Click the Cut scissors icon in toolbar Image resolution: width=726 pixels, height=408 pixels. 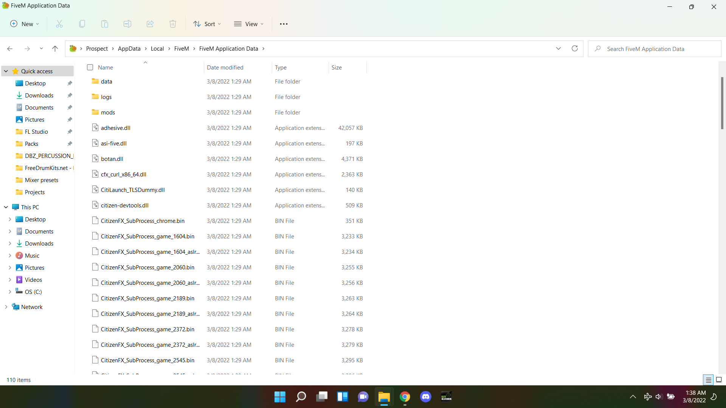click(x=59, y=24)
